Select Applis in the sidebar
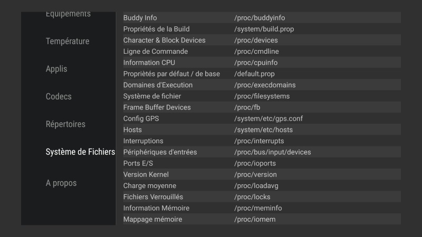This screenshot has width=422, height=237. click(x=56, y=69)
